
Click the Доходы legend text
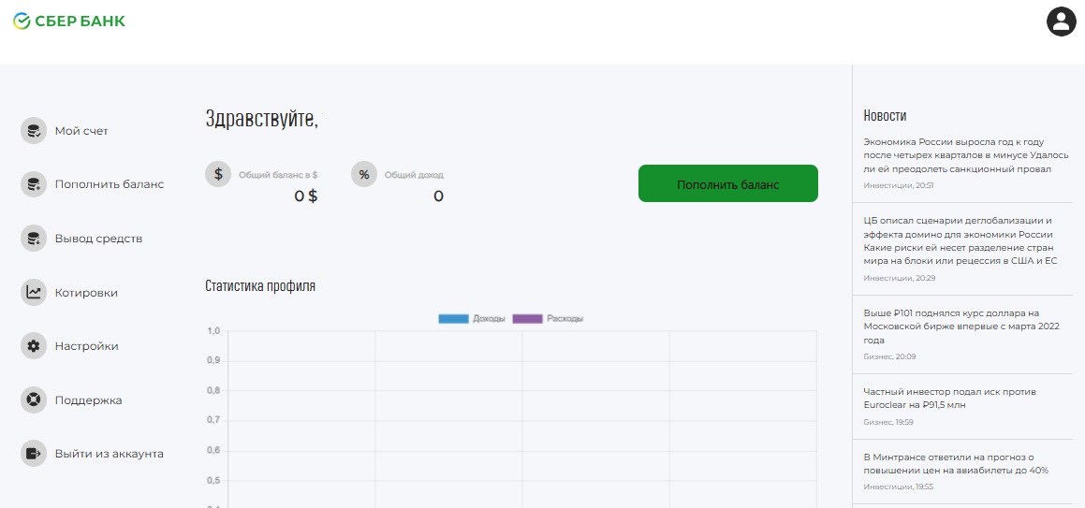[x=490, y=319]
